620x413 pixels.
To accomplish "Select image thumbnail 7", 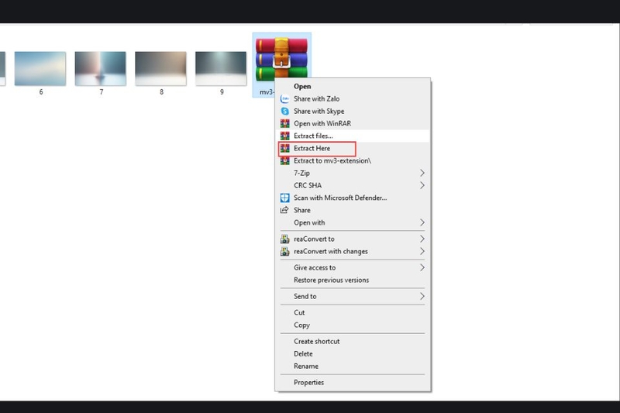I will (101, 68).
